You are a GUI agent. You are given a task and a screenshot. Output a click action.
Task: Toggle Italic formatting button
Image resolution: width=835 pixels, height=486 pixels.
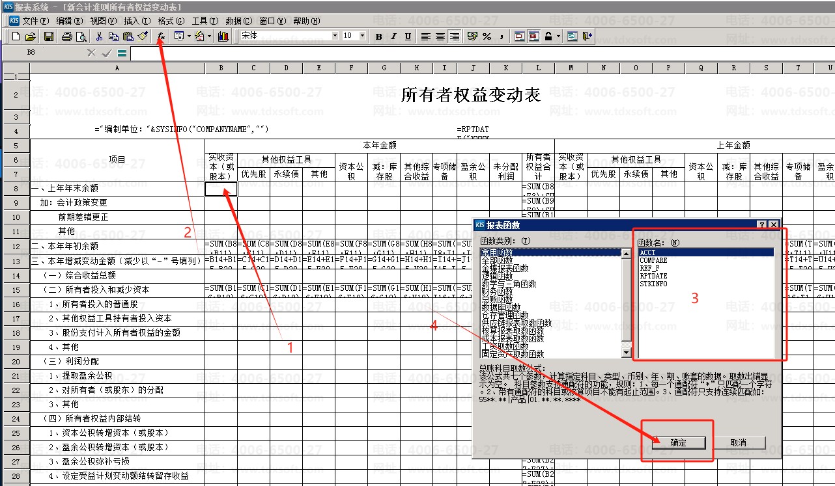tap(393, 36)
